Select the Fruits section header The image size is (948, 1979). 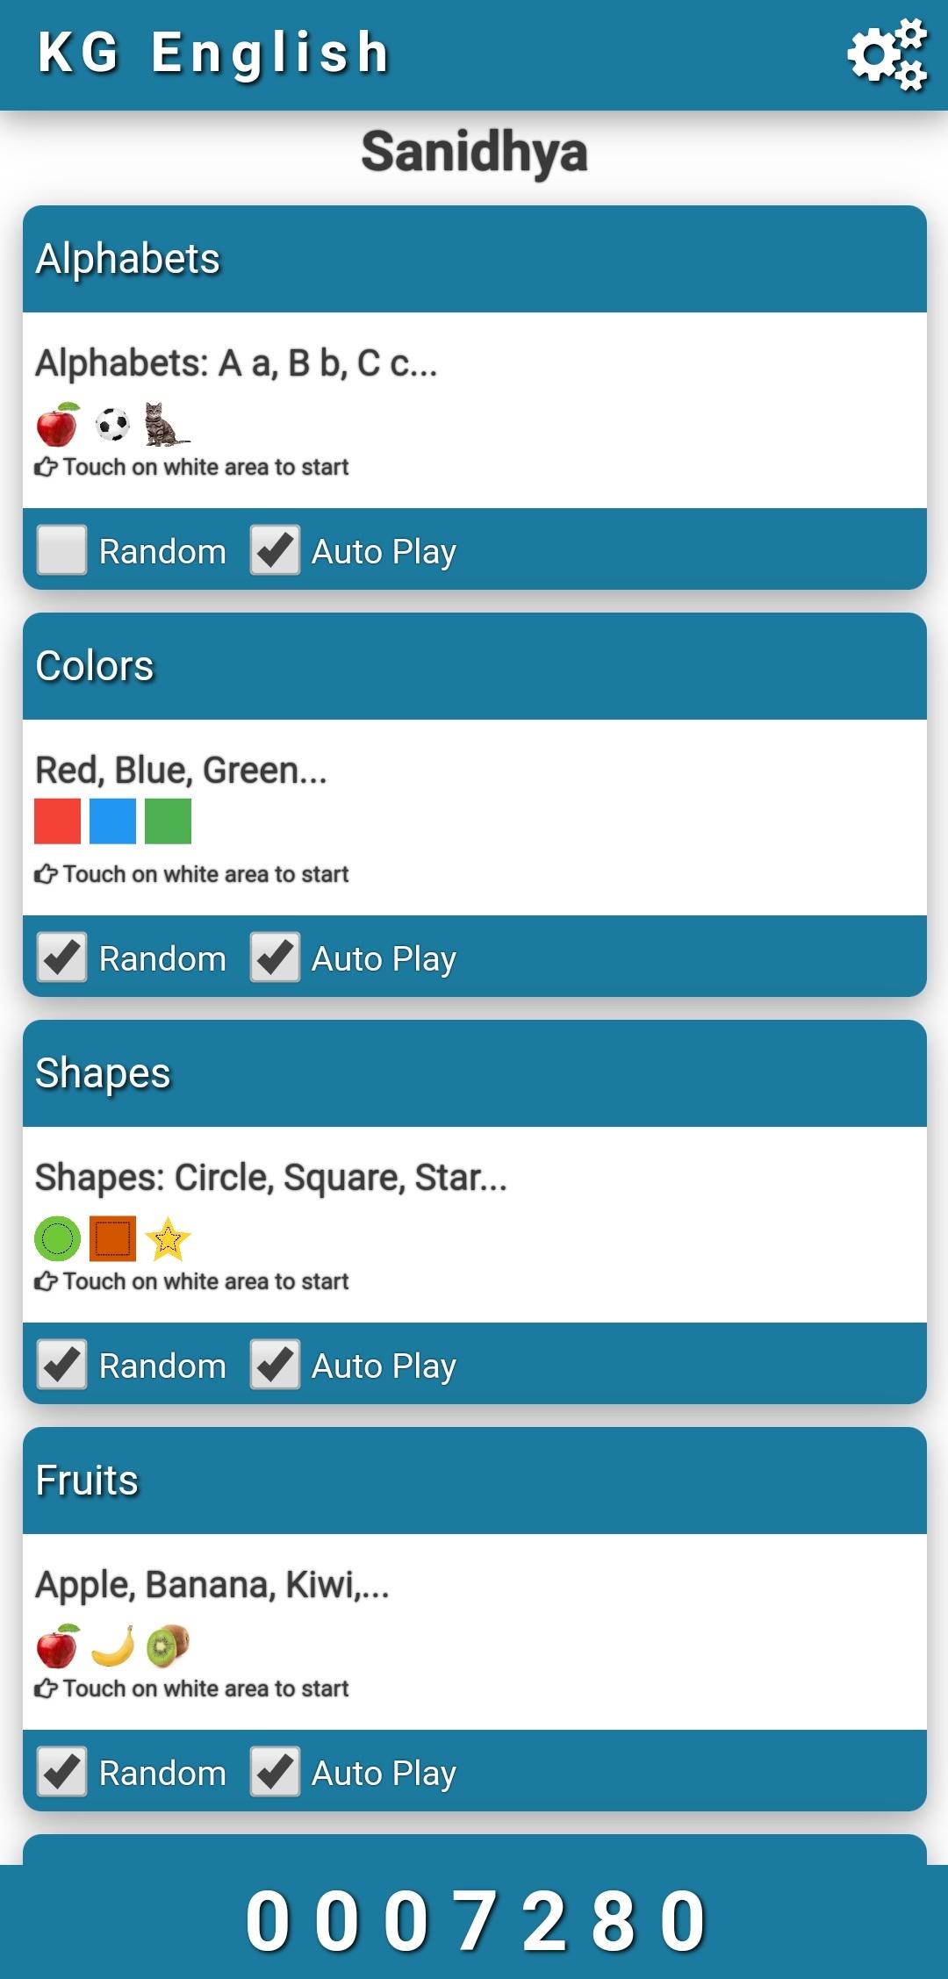(x=474, y=1481)
